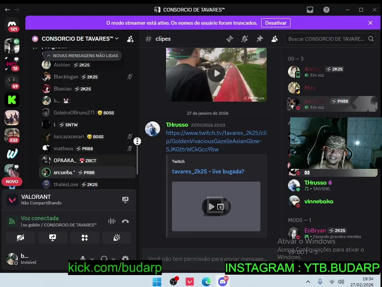382x287 pixels.
Task: Open the help question mark icon
Action: (x=326, y=10)
